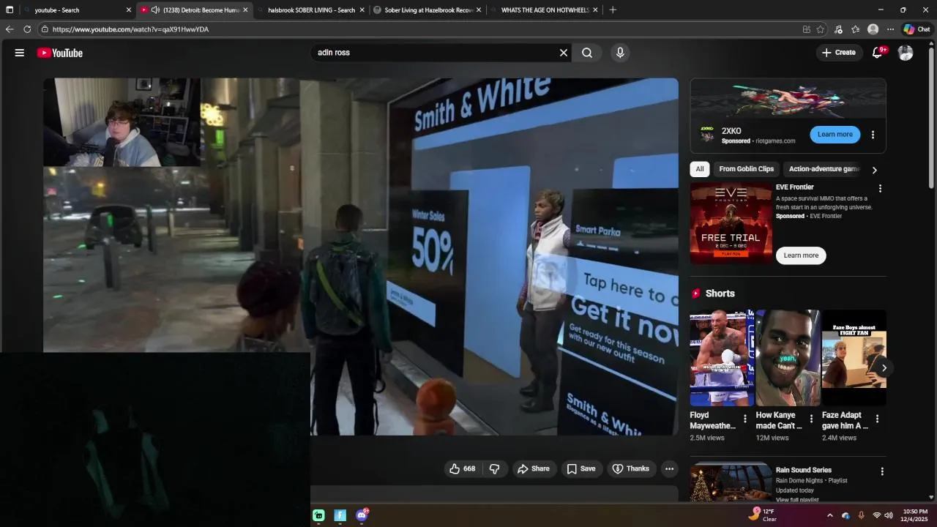Click Learn more on EVE Frontier ad

801,255
